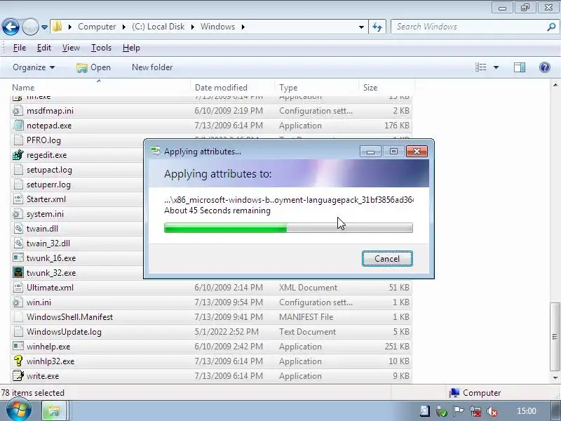Select the Starter.xml file icon

click(x=18, y=199)
